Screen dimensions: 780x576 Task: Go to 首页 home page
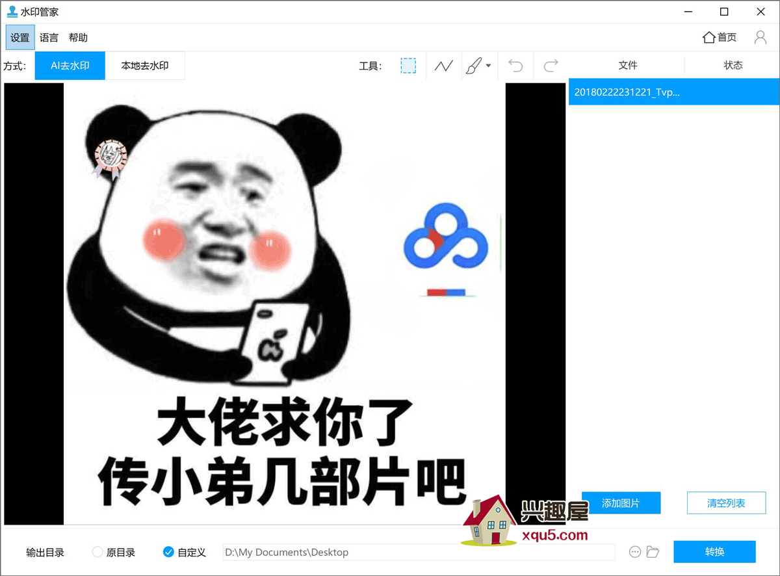coord(720,38)
